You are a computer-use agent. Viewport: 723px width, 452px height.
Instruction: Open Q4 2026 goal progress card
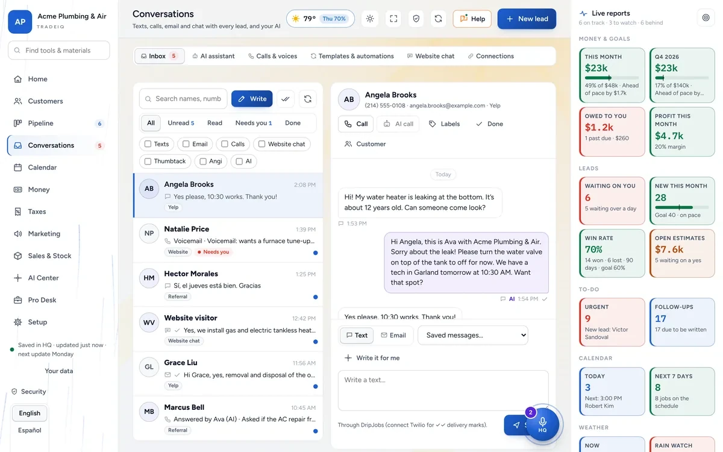coord(682,75)
